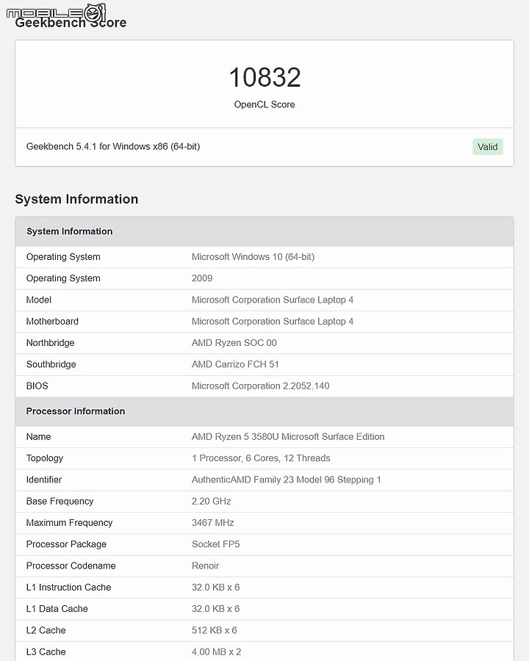Click the Topology label

point(45,458)
